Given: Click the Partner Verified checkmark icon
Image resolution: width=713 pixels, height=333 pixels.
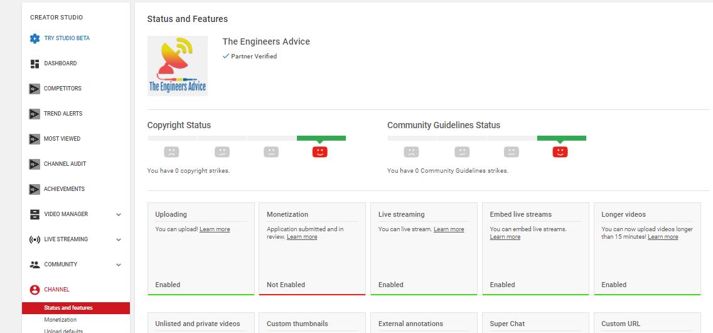Looking at the screenshot, I should point(226,56).
